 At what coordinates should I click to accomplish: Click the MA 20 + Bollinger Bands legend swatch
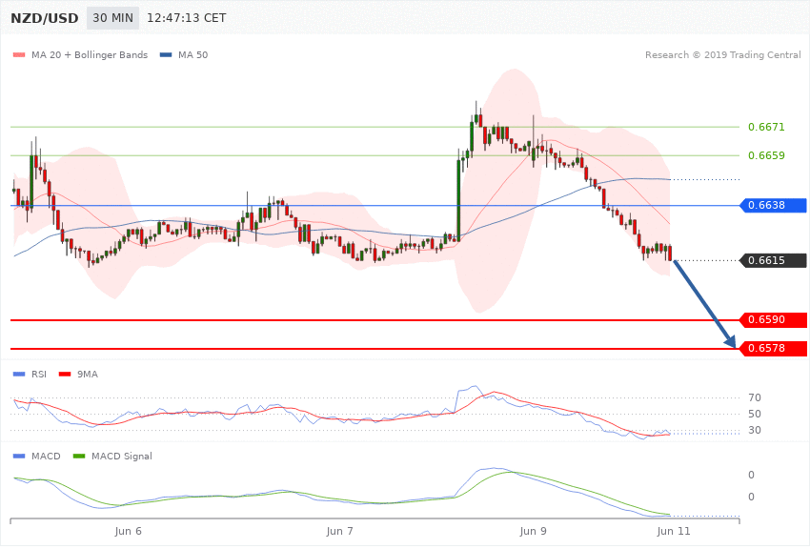point(19,54)
